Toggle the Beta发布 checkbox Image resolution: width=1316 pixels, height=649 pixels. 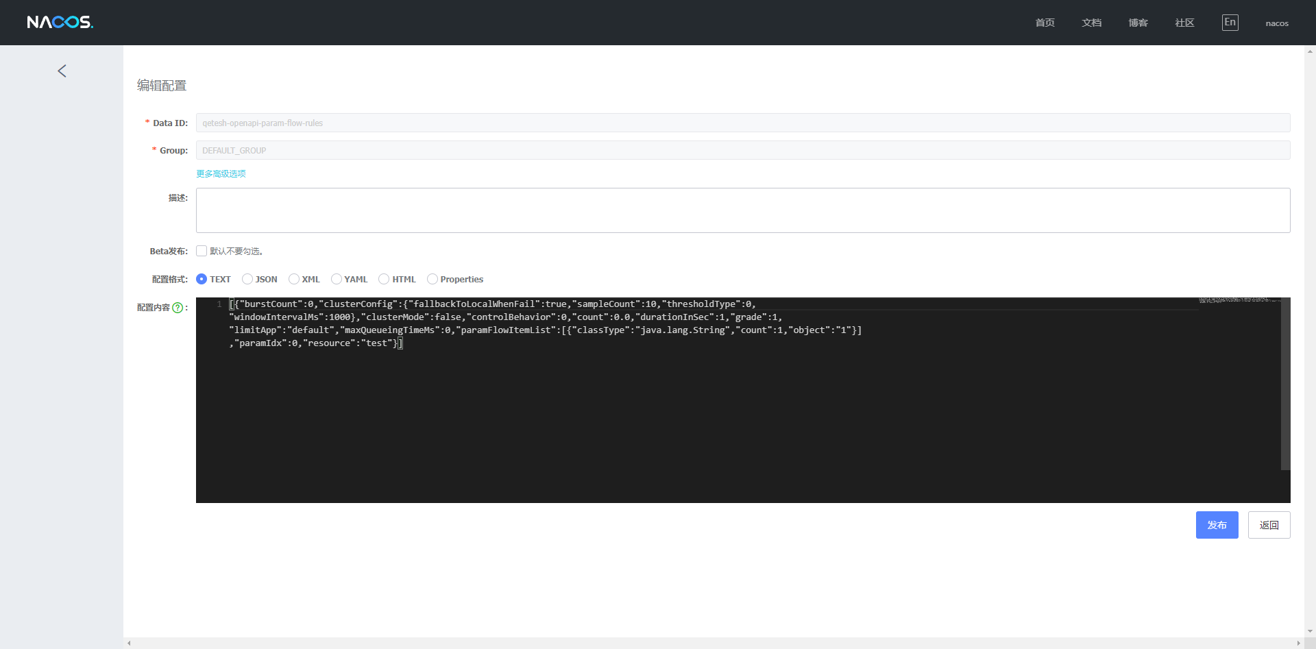(x=202, y=251)
